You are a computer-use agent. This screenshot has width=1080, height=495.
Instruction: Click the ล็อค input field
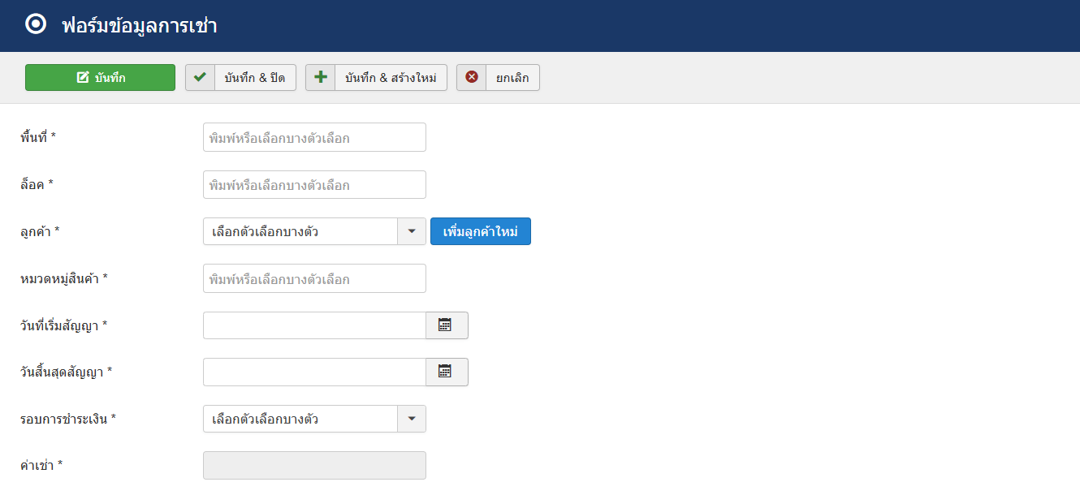(314, 184)
